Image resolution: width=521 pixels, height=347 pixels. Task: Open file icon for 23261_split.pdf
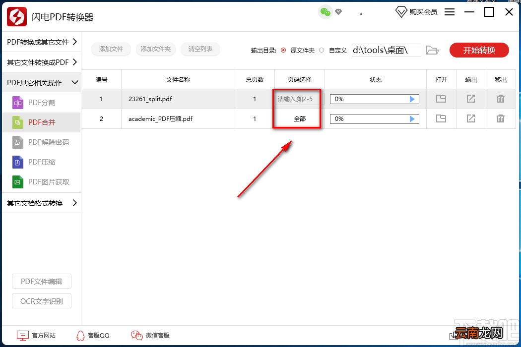pos(441,99)
